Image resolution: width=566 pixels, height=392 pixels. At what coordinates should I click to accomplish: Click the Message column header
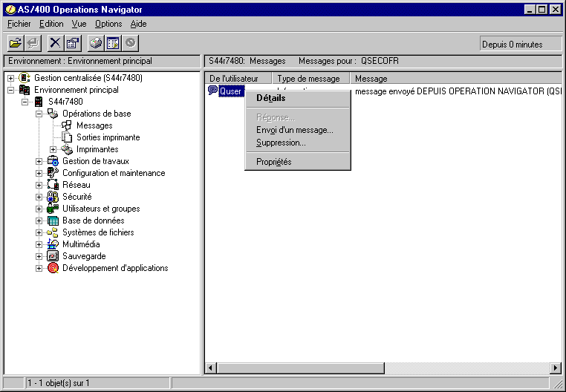click(x=455, y=79)
